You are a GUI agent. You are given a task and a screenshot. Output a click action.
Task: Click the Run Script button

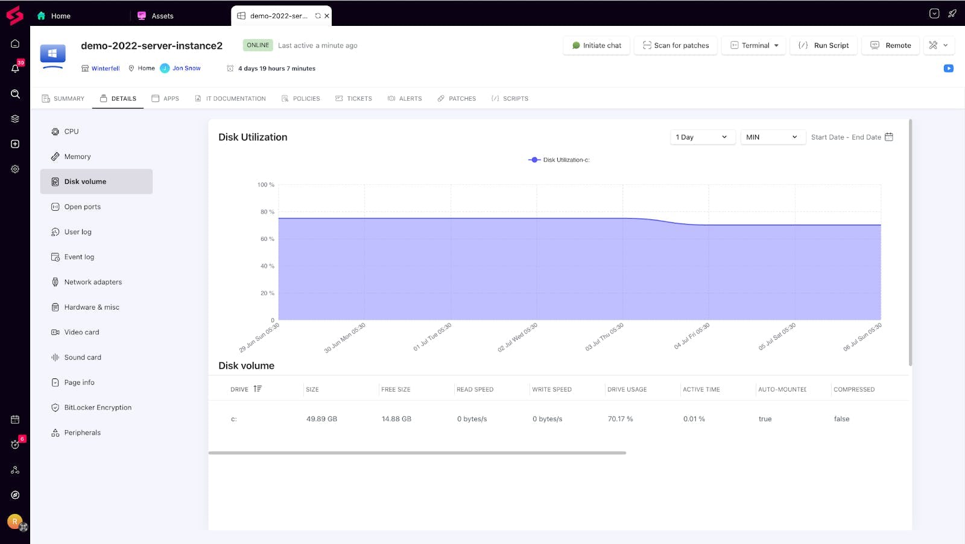[823, 45]
